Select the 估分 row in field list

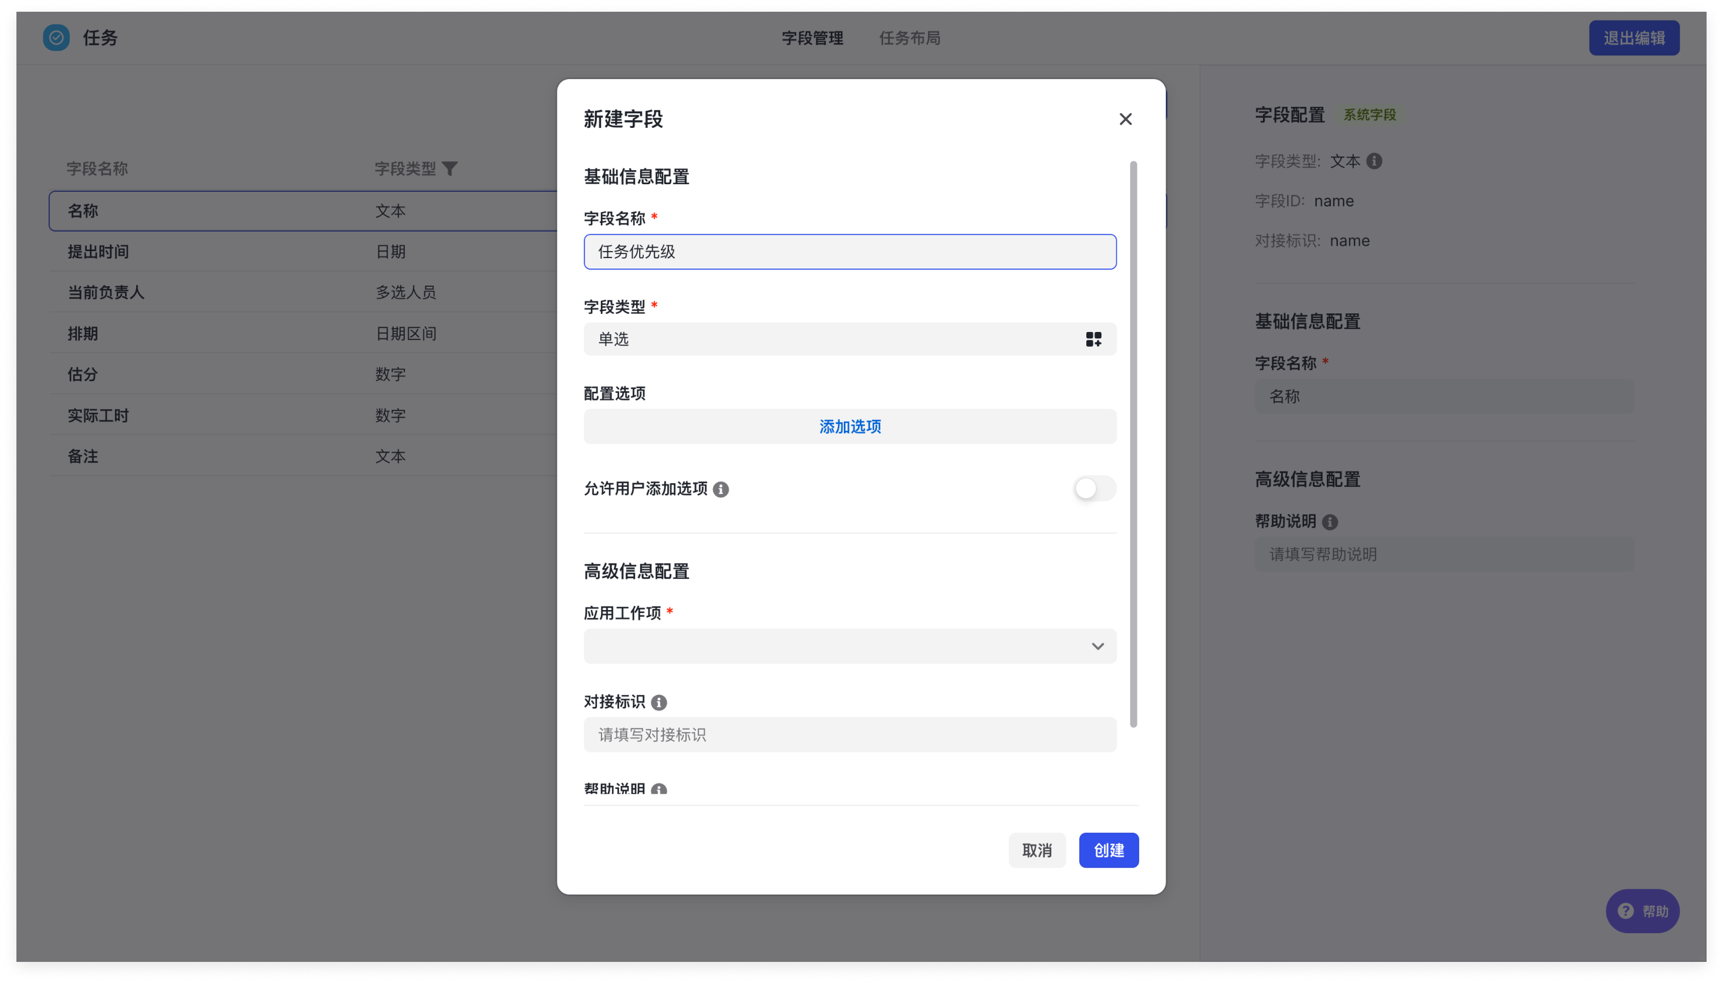(x=303, y=374)
